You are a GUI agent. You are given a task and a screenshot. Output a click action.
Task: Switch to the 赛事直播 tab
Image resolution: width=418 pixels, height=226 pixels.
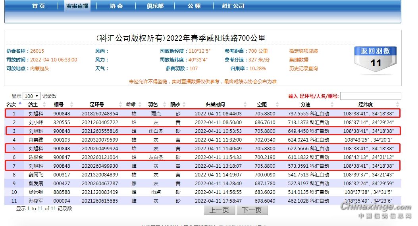77,6
